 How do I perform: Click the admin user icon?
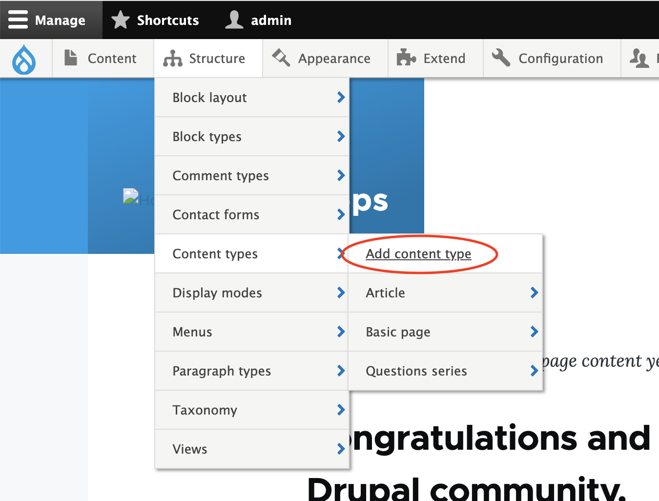[234, 20]
